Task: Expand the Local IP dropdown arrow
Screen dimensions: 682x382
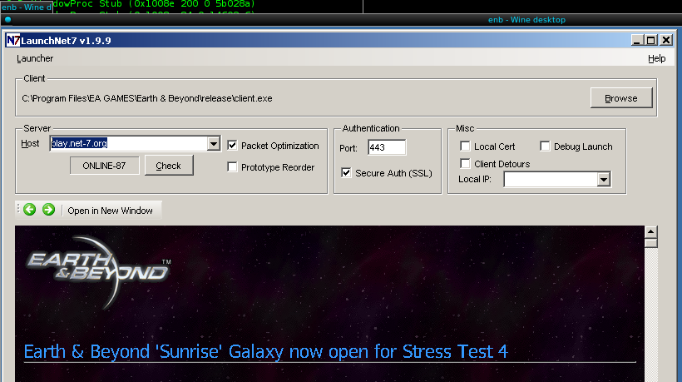Action: point(603,179)
